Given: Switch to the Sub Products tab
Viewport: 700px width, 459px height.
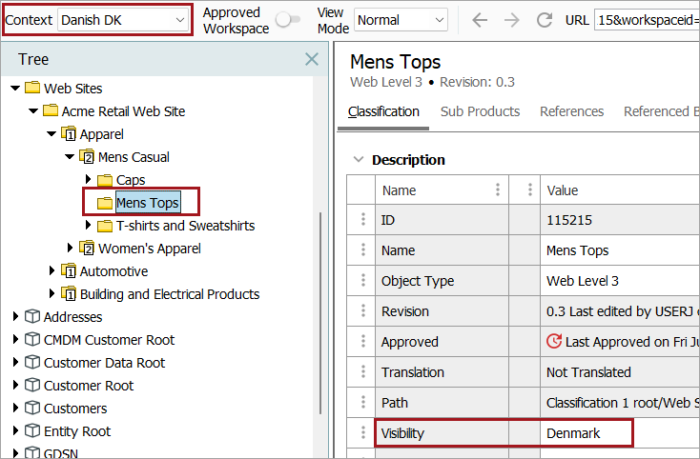Looking at the screenshot, I should point(480,111).
